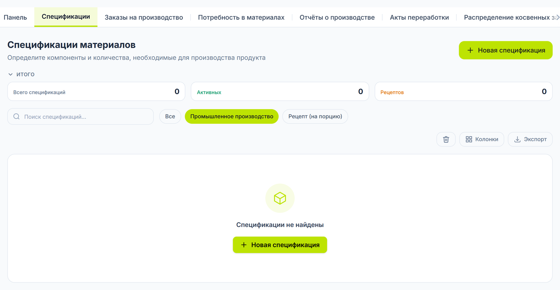Click the Спецификации материалов heading
This screenshot has height=290, width=560.
(x=71, y=45)
